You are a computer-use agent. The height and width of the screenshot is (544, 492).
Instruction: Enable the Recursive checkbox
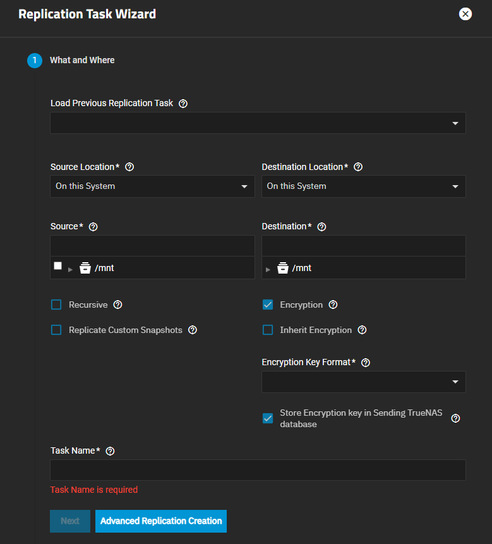[56, 305]
